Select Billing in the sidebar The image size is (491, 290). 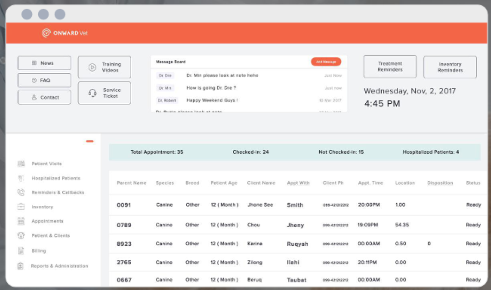(x=39, y=250)
